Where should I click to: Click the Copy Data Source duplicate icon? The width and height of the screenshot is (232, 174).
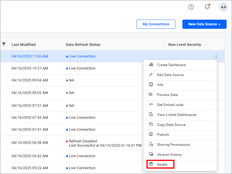[151, 125]
